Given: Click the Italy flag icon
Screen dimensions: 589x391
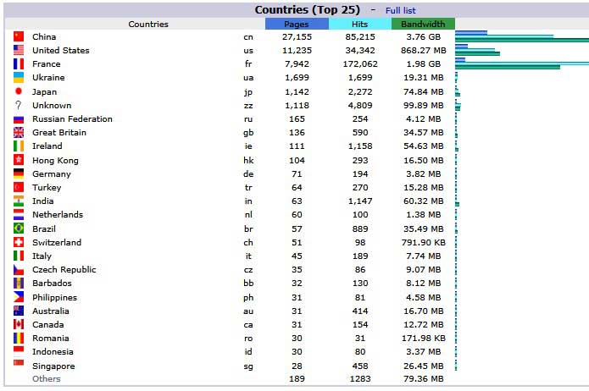Looking at the screenshot, I should point(19,256).
